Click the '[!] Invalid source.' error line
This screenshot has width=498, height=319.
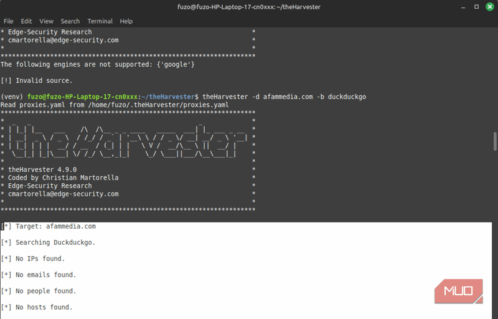[x=37, y=81]
